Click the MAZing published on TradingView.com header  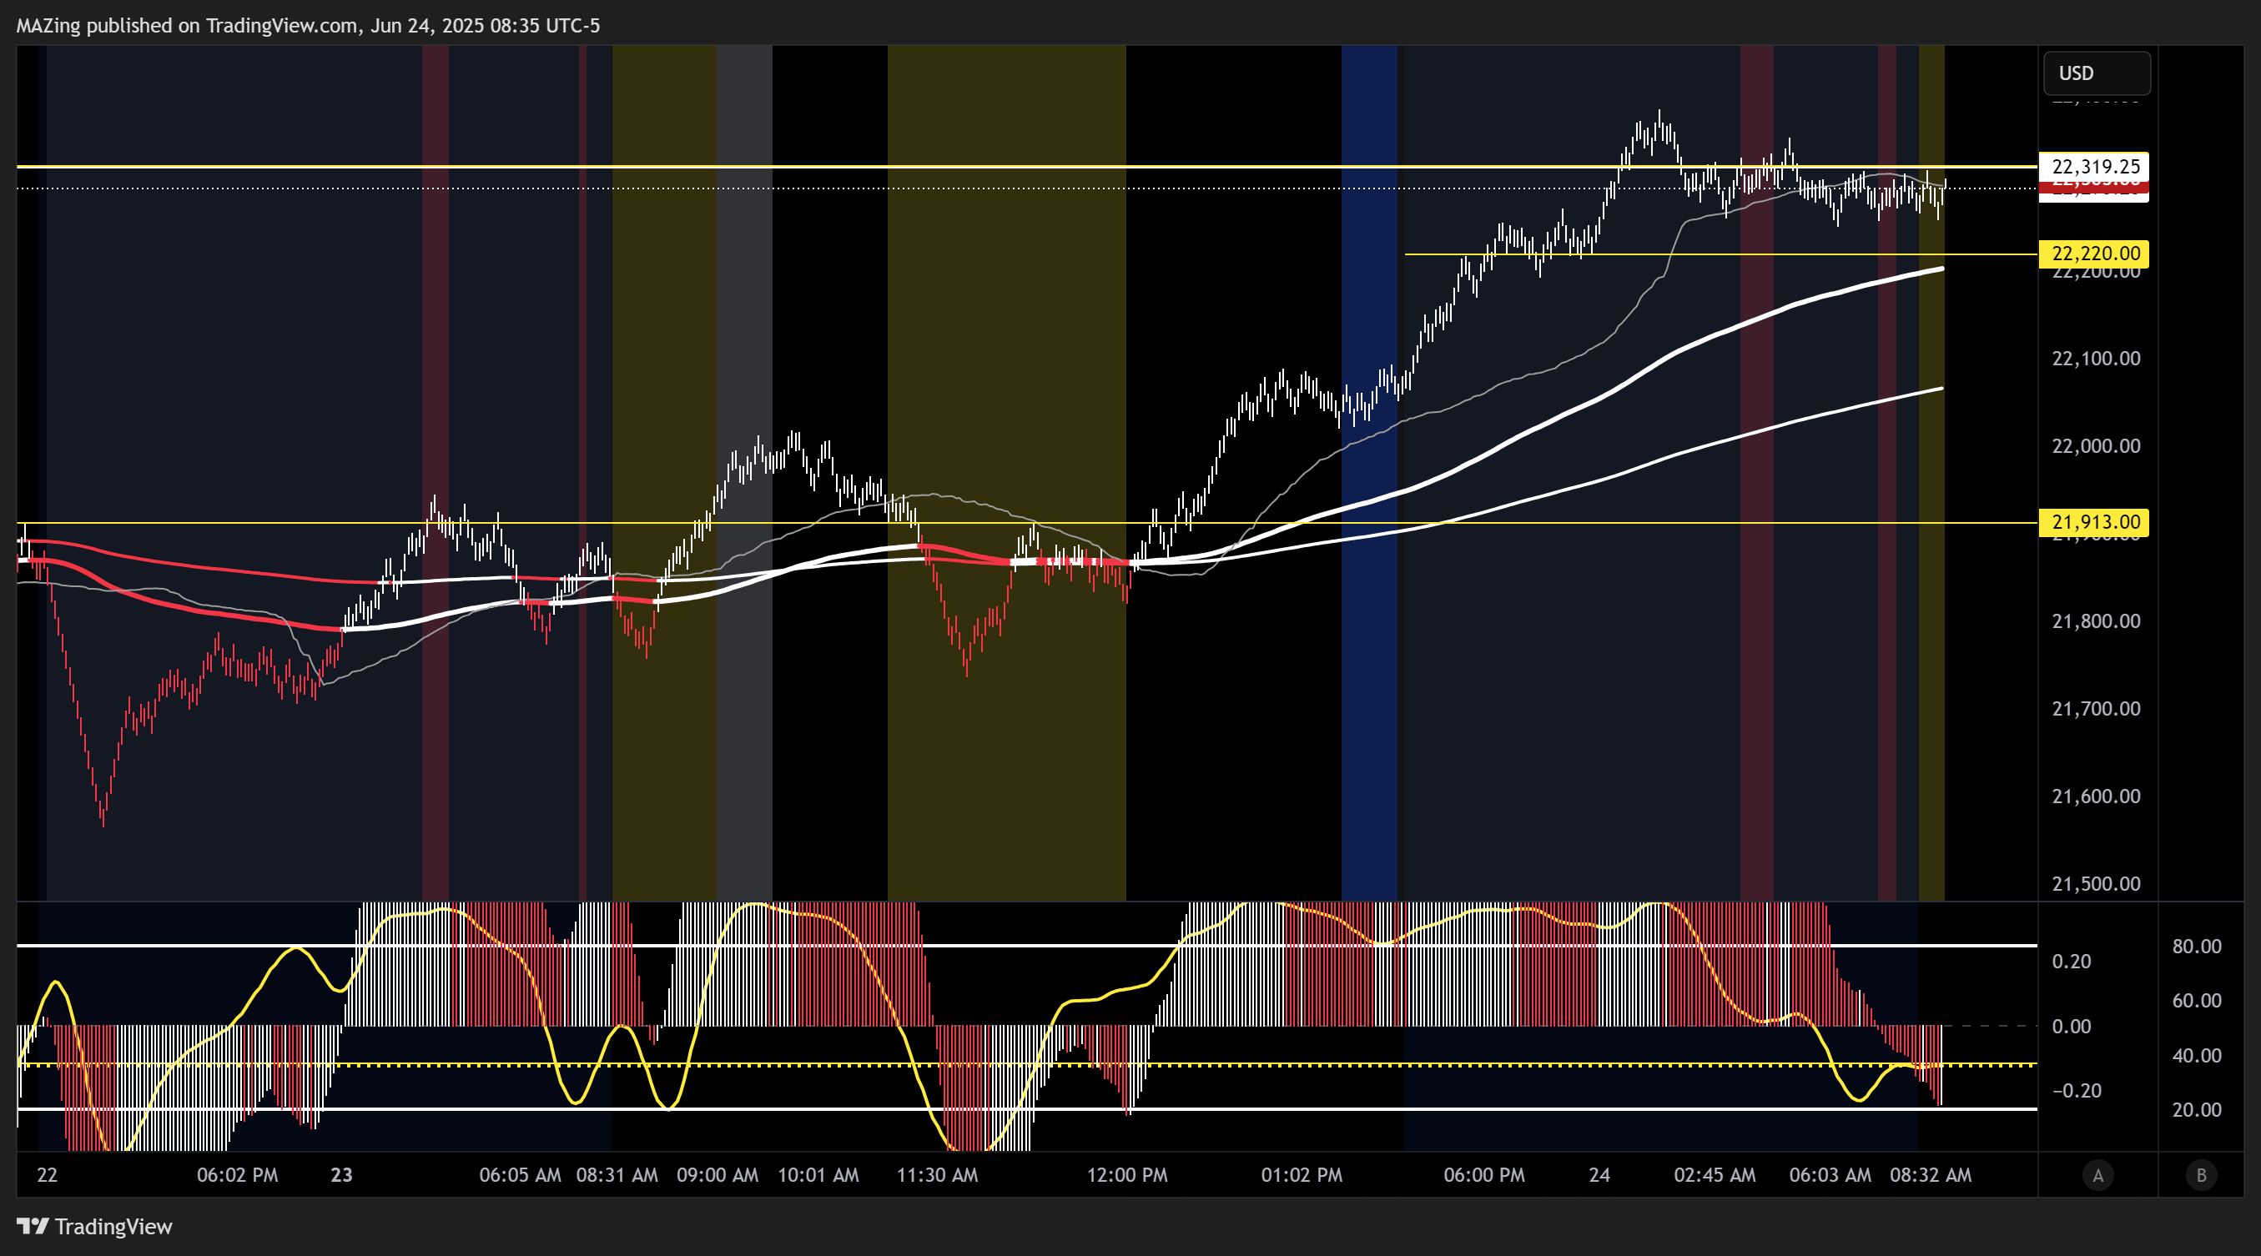click(x=308, y=25)
